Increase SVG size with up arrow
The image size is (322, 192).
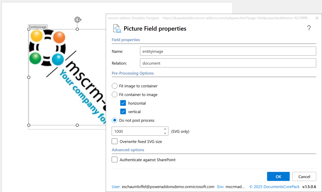click(x=165, y=129)
